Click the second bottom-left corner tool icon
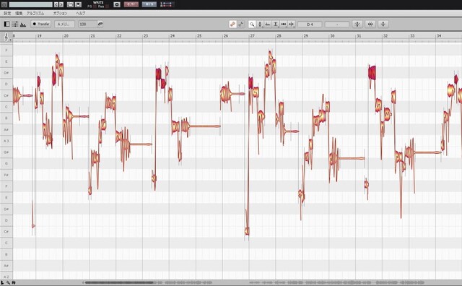462x286 pixels. [8, 282]
